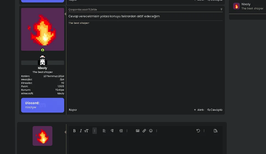Toggle italic formatting in editor

click(x=81, y=131)
